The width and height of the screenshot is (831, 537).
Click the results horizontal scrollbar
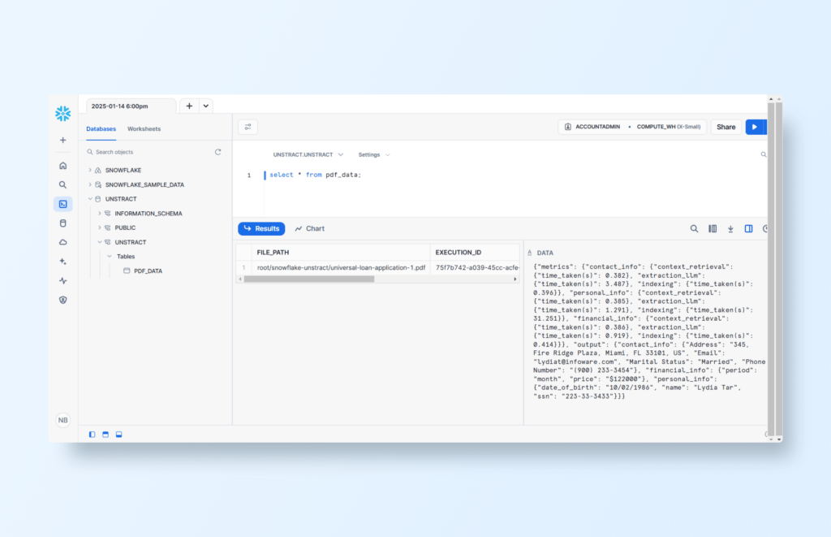309,279
